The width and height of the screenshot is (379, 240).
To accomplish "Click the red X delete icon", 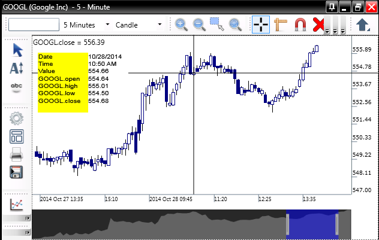I will [319, 25].
